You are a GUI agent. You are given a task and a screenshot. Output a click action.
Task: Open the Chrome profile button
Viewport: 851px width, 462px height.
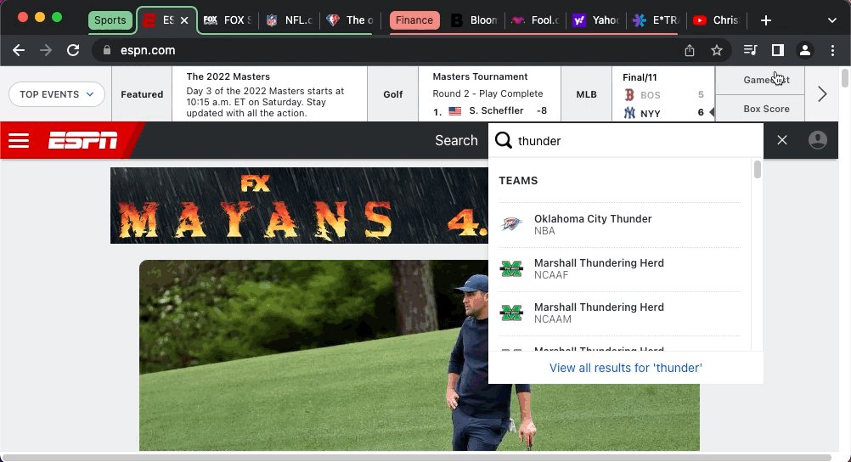tap(805, 50)
